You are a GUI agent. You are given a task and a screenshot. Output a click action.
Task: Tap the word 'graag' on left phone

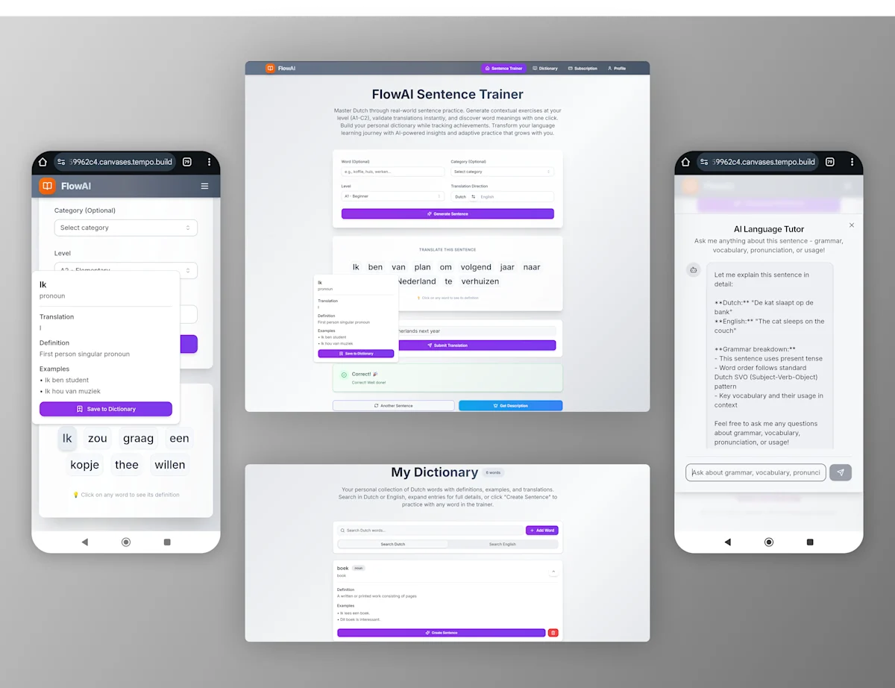tap(138, 438)
